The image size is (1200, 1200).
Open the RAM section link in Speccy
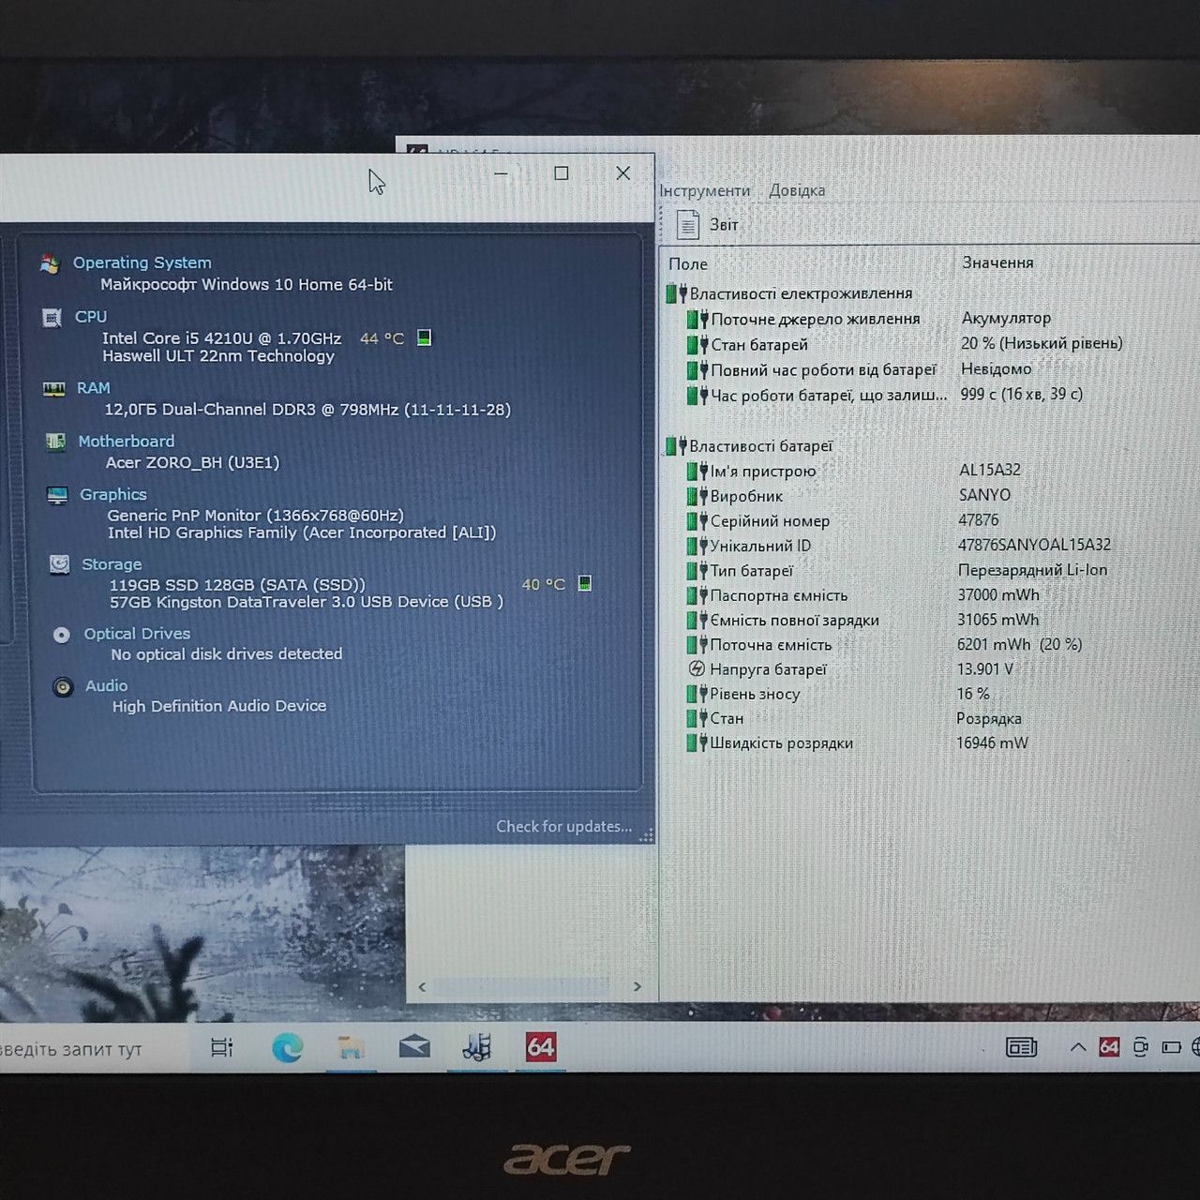93,388
